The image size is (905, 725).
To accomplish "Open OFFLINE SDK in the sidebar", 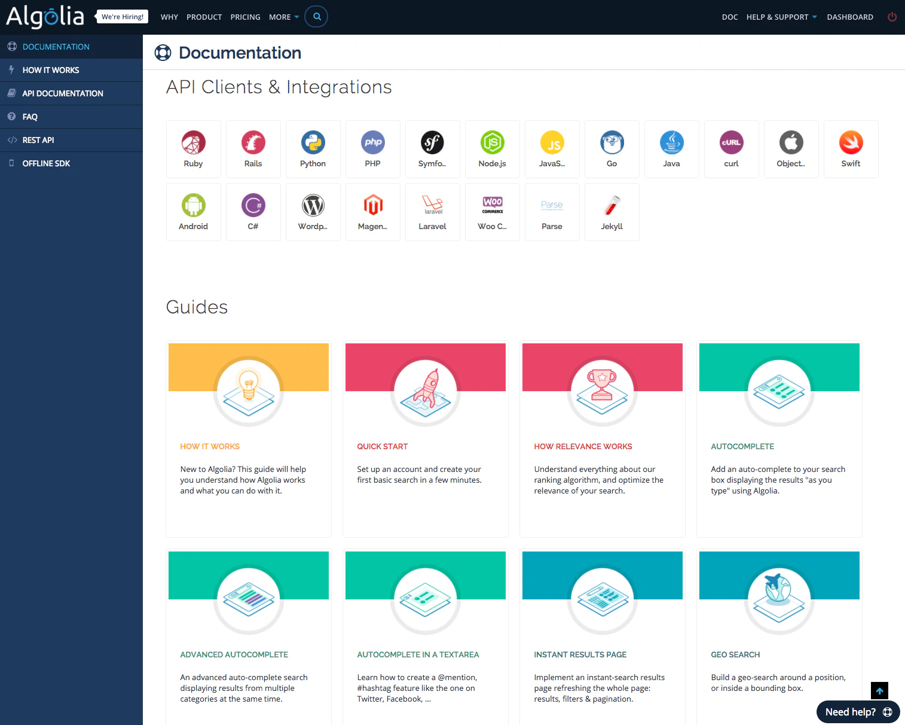I will point(71,163).
